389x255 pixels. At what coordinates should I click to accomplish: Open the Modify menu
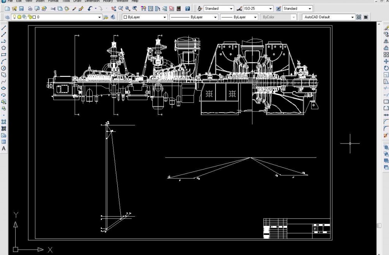108,1
